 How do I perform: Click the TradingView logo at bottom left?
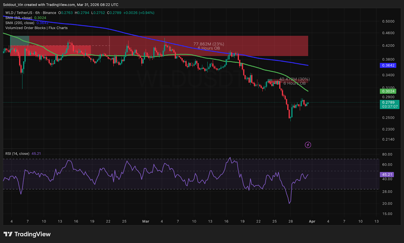(27, 234)
